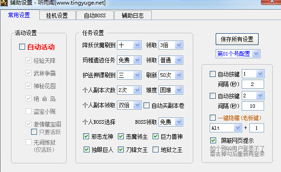Image resolution: width=281 pixels, height=172 pixels.
Task: Open the 辅助日志 tab
Action: [133, 15]
